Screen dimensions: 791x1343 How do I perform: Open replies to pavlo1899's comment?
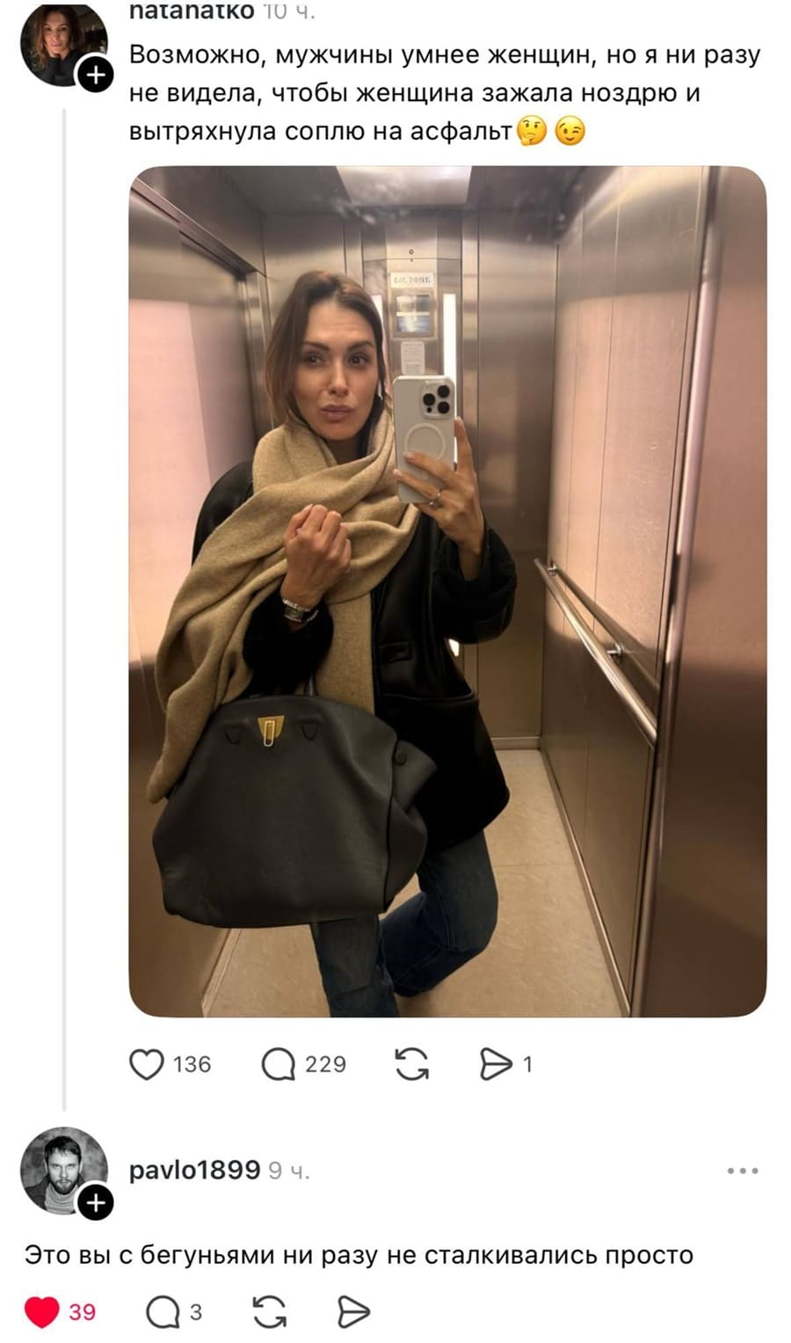(x=163, y=1312)
